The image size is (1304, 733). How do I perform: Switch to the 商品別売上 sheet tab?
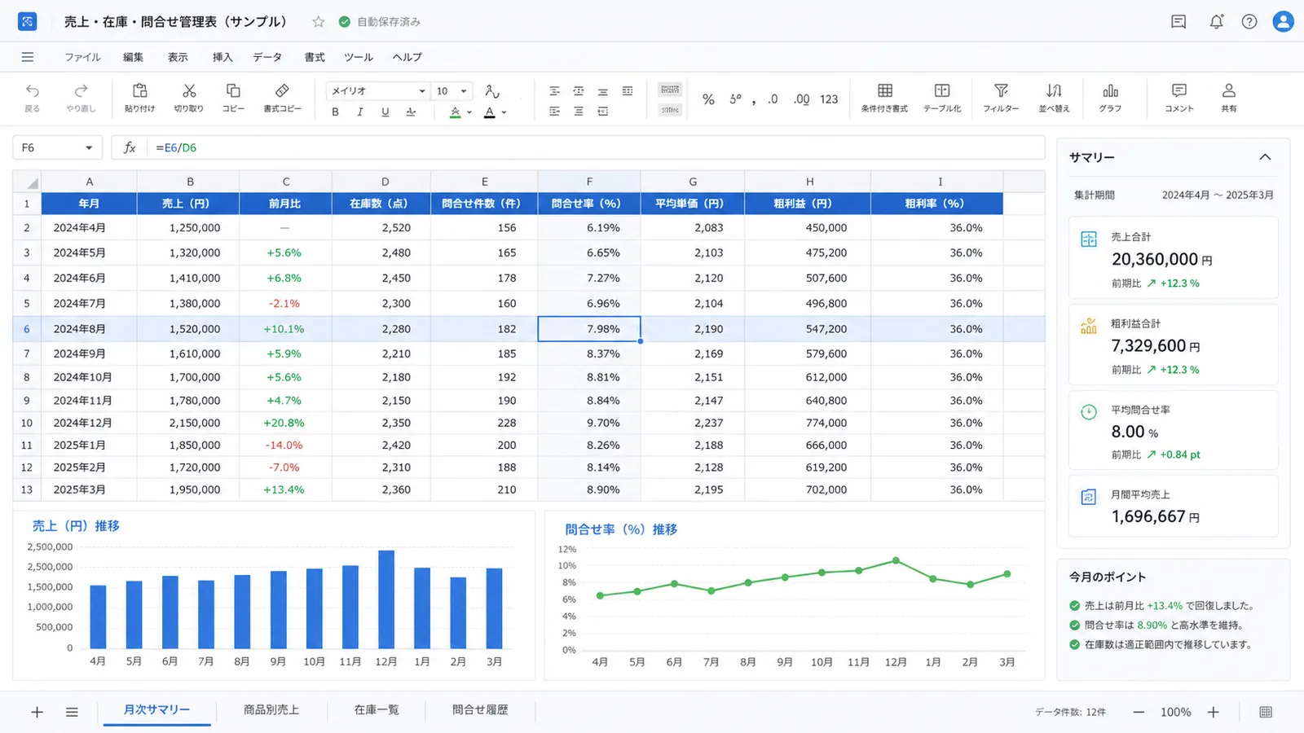(x=271, y=710)
